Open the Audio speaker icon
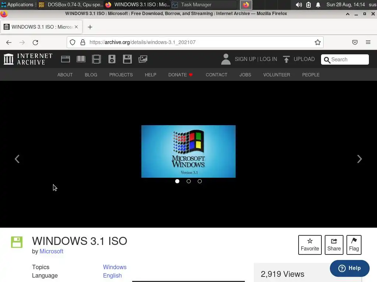The width and height of the screenshot is (377, 282). point(112,59)
